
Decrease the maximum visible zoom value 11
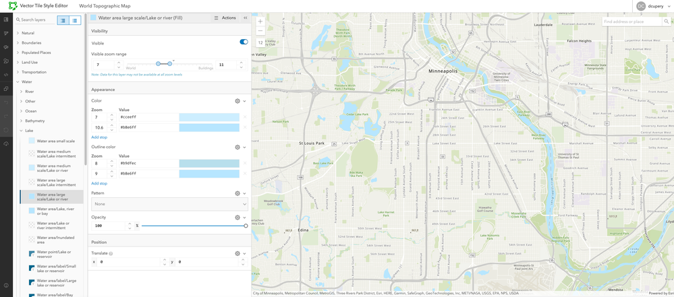[x=241, y=67]
